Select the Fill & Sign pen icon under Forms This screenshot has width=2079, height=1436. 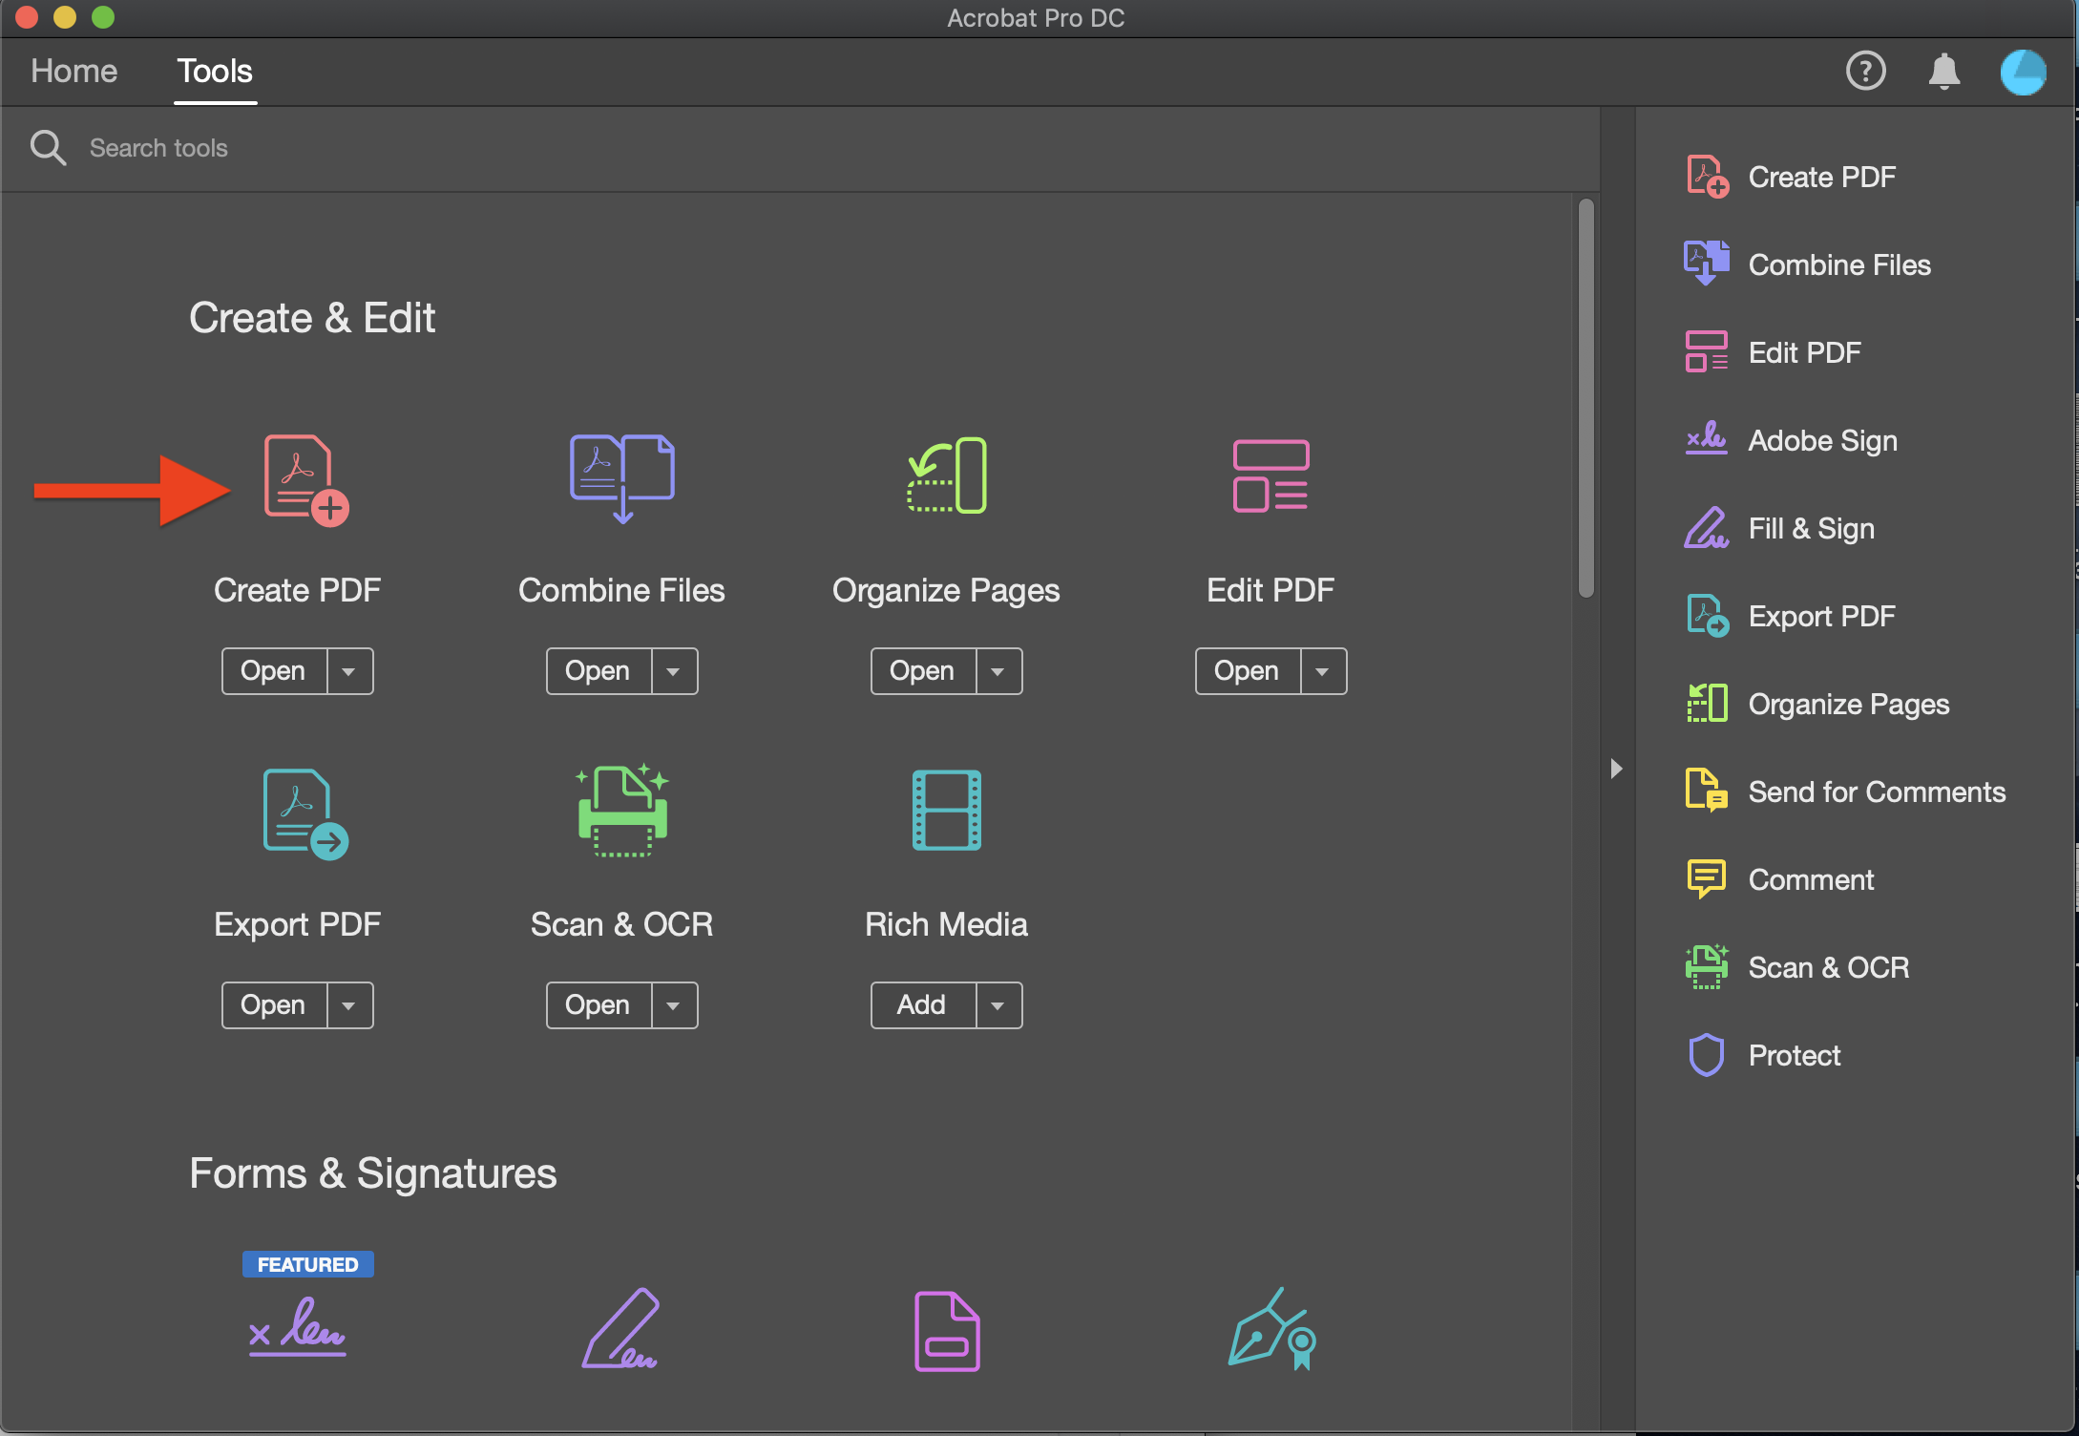(620, 1328)
